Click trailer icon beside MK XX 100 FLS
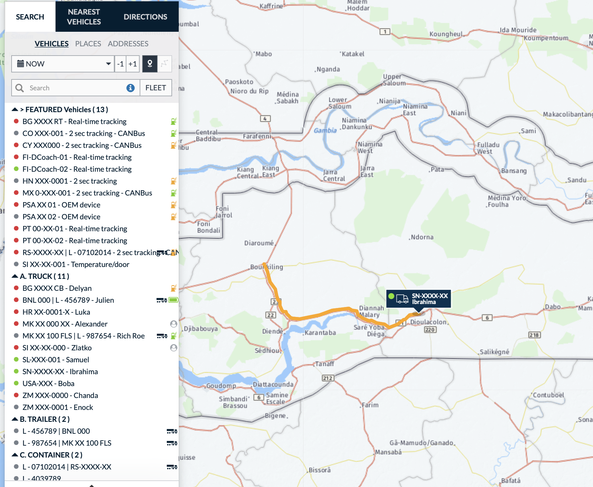Image resolution: width=593 pixels, height=487 pixels. click(x=162, y=336)
